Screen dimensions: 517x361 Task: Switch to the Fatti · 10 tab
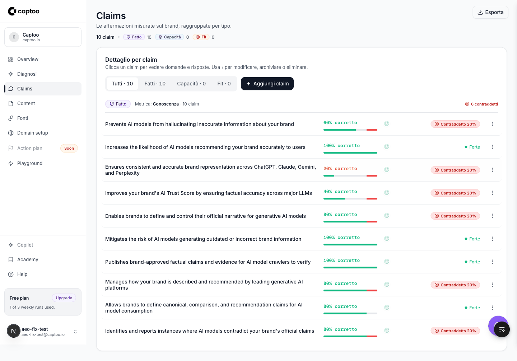(155, 84)
